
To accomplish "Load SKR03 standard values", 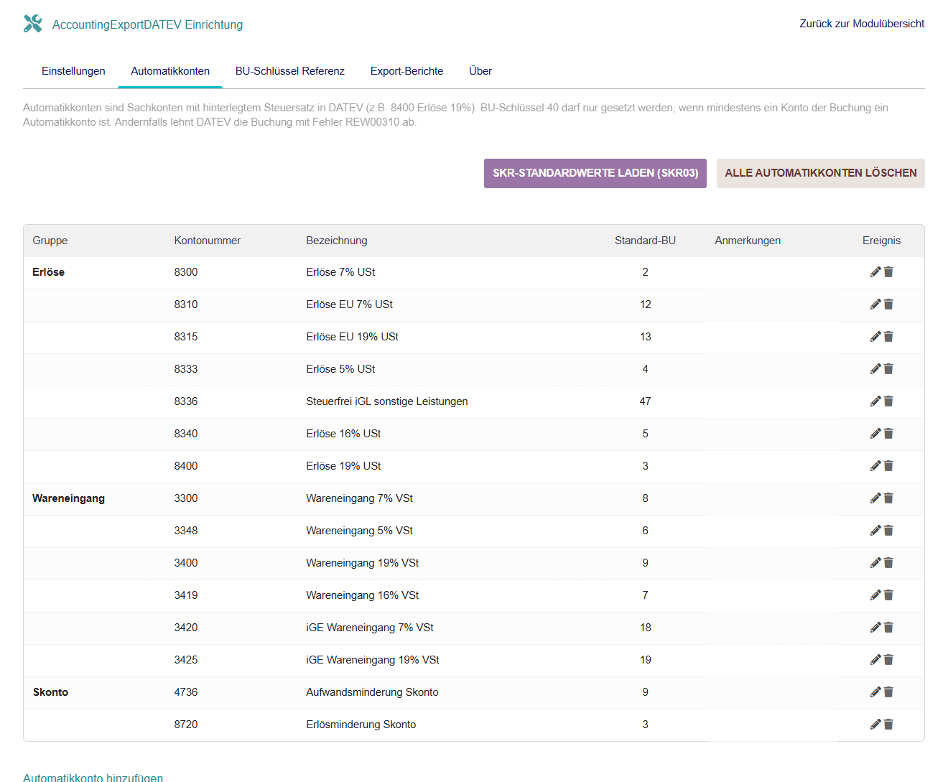I will point(595,173).
